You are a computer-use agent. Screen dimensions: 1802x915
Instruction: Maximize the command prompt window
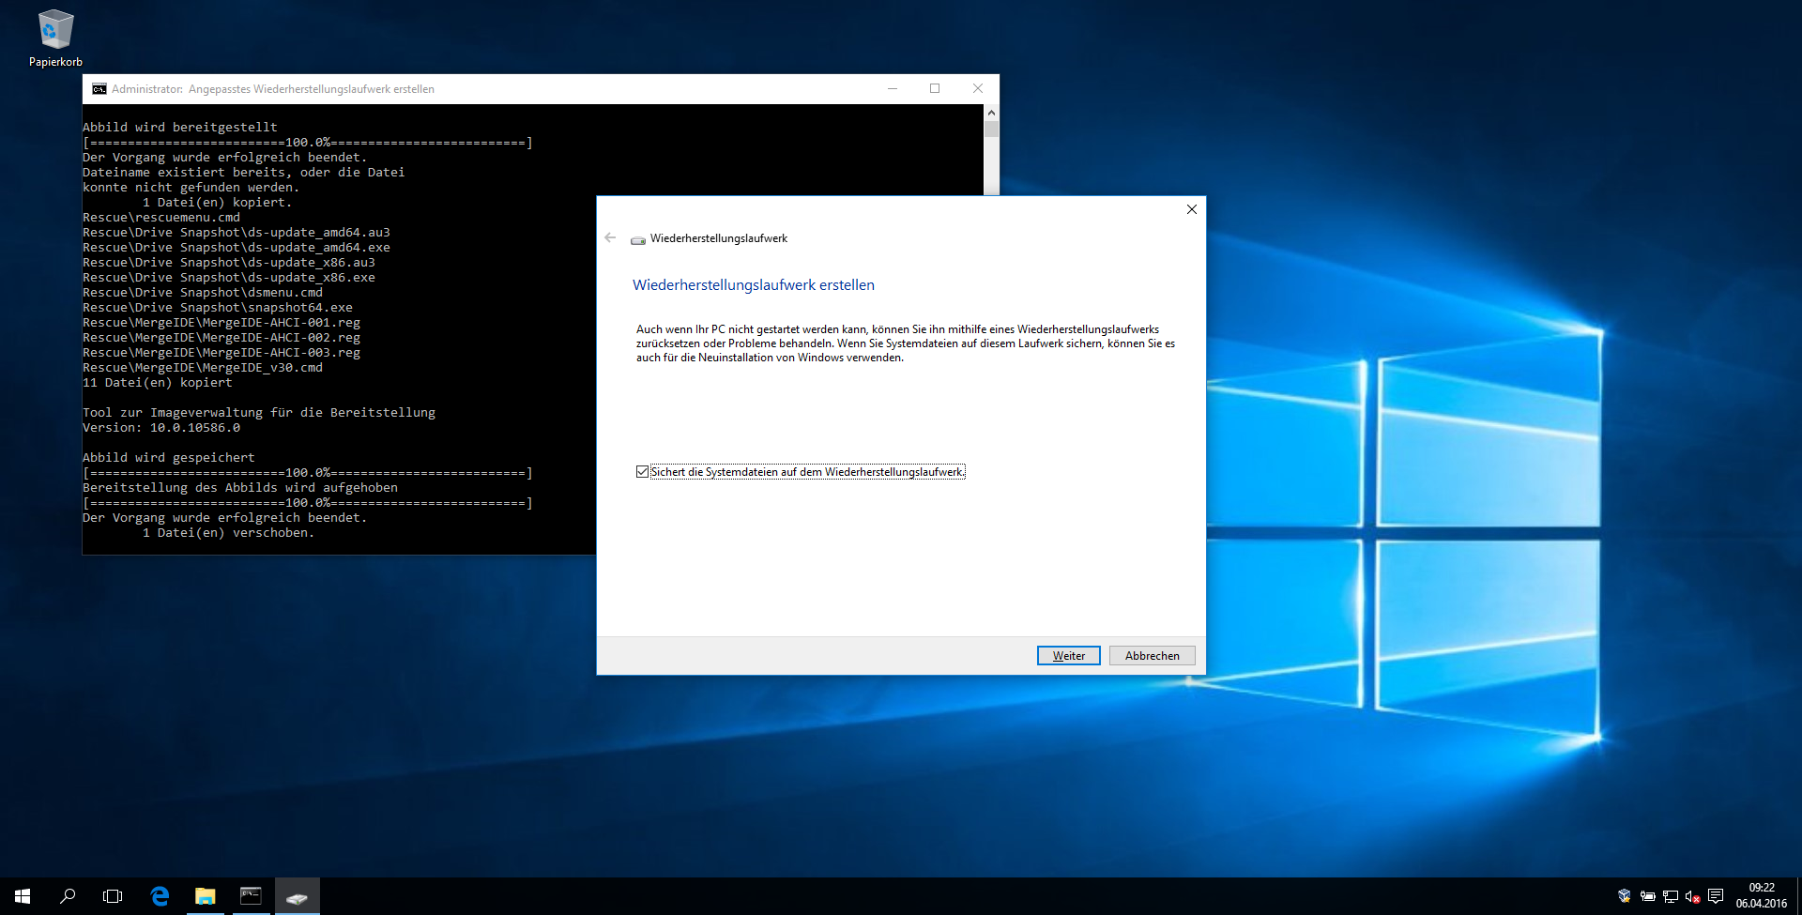(935, 89)
